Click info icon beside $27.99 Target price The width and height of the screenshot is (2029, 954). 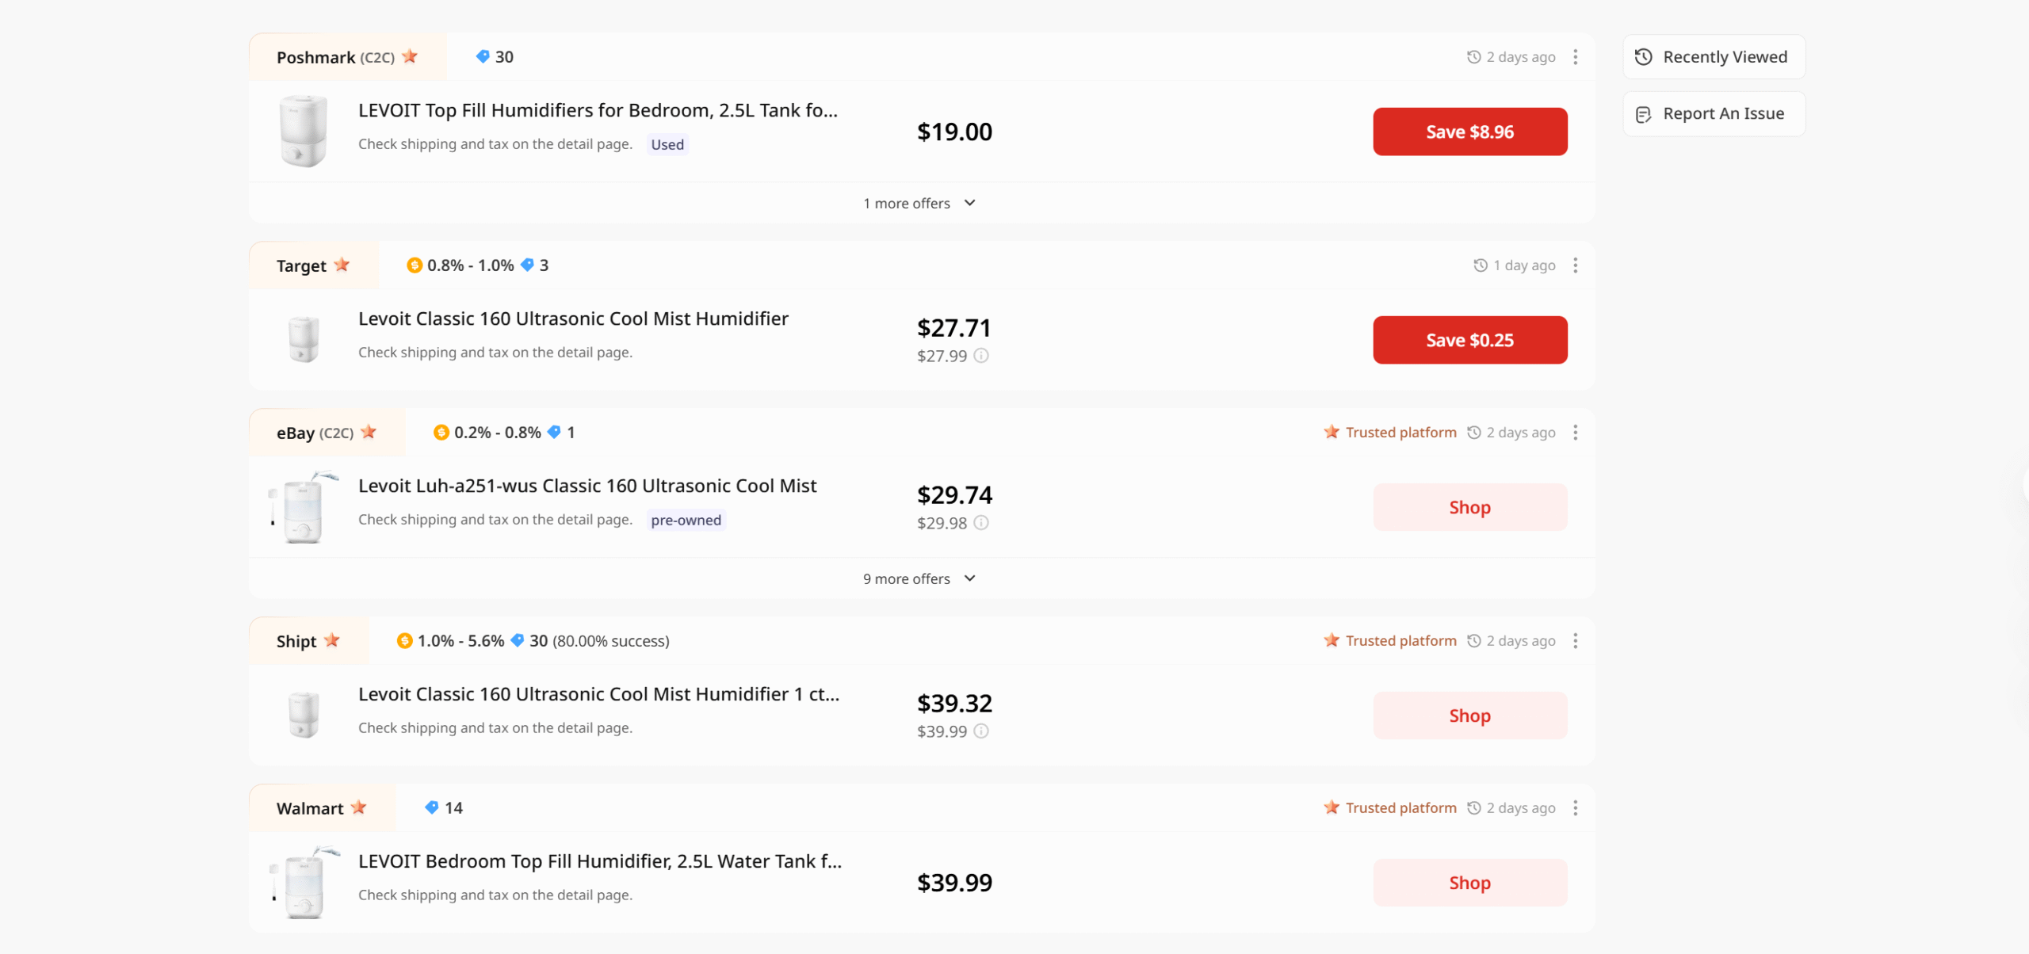tap(981, 356)
